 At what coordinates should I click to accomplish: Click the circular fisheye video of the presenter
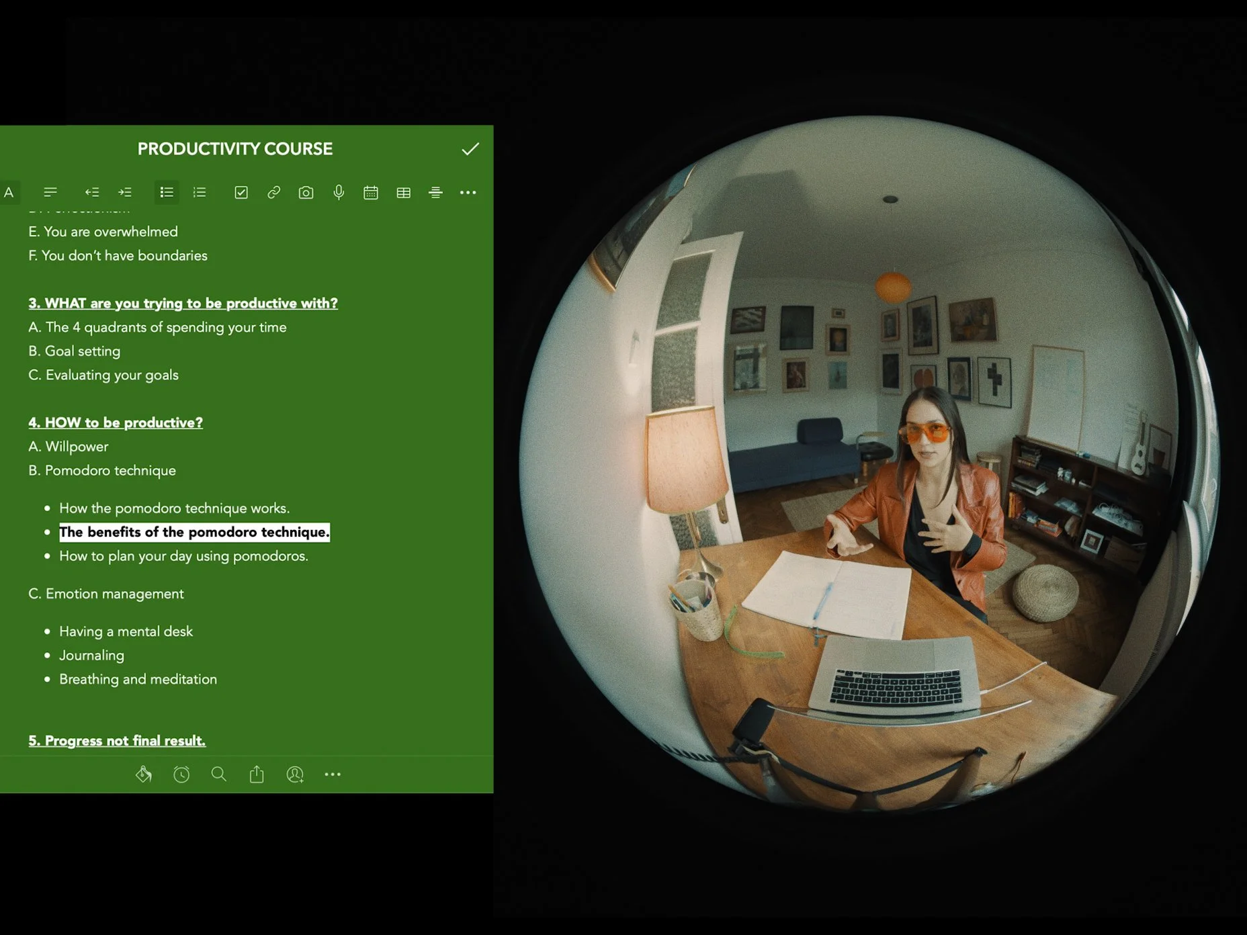click(x=869, y=463)
